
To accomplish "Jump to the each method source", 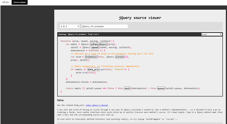I will tap(127, 88).
